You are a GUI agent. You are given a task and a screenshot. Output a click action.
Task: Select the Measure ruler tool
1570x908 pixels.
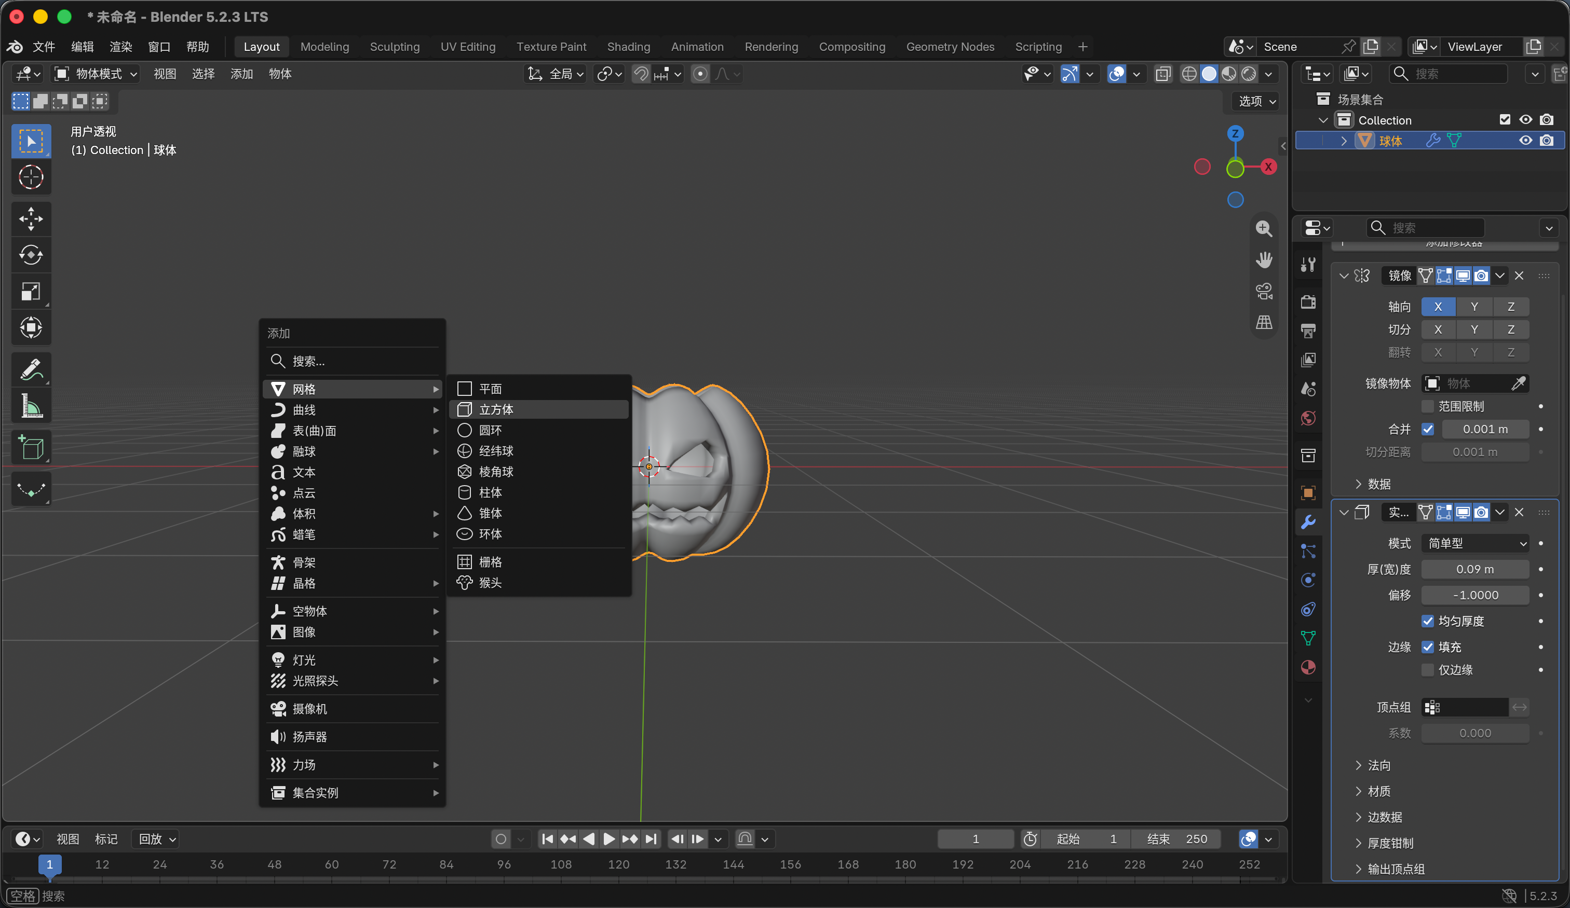(31, 405)
